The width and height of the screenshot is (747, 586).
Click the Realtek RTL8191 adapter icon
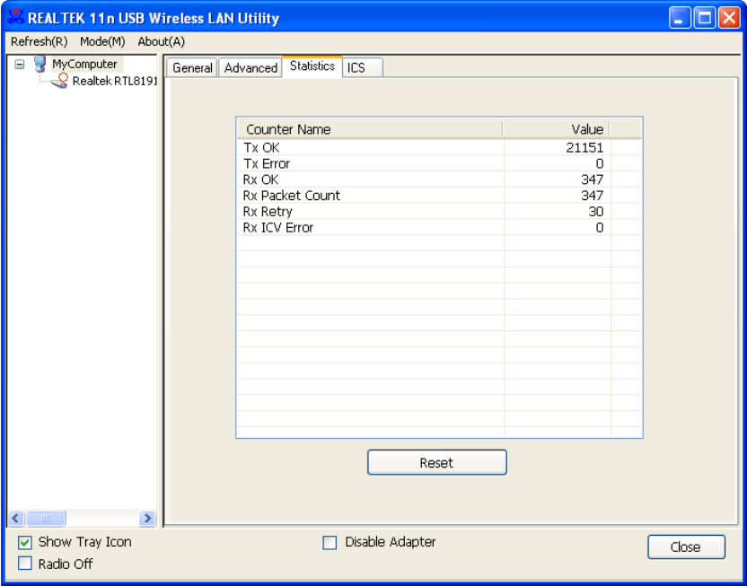pos(59,81)
